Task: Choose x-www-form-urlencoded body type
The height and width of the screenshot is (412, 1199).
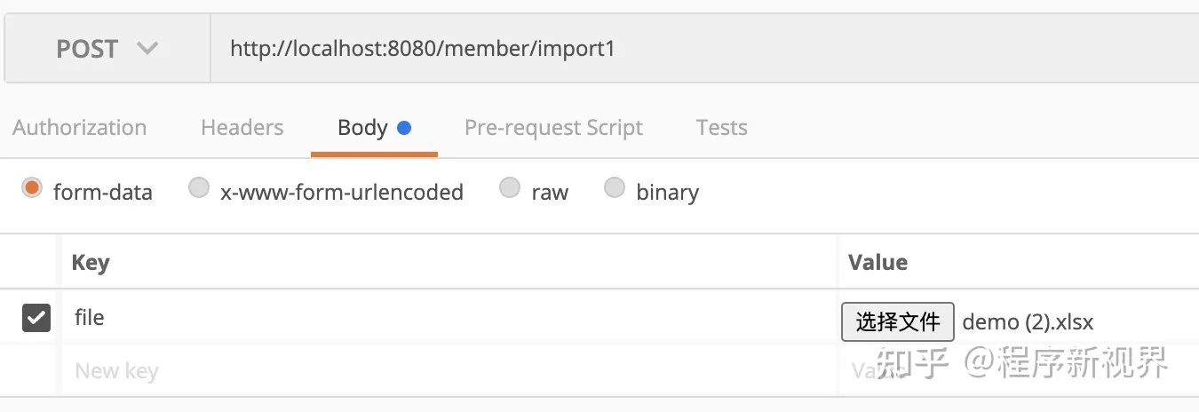Action: click(x=199, y=188)
